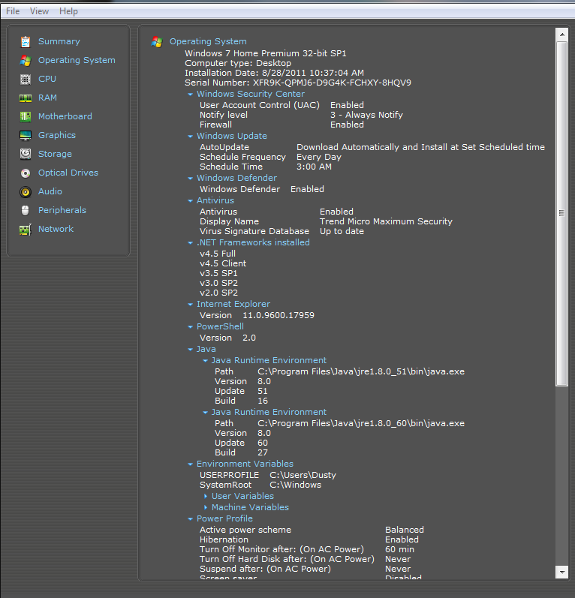
Task: Click the Optical Drives disc icon
Action: point(26,173)
